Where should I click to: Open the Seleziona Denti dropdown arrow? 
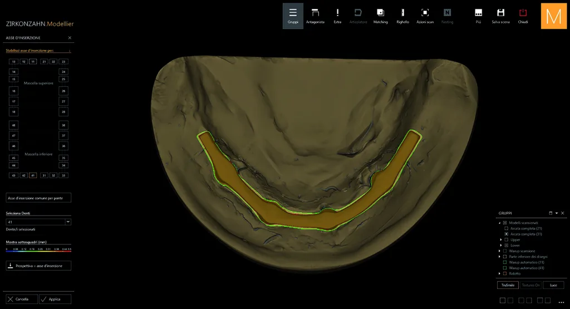coord(68,222)
